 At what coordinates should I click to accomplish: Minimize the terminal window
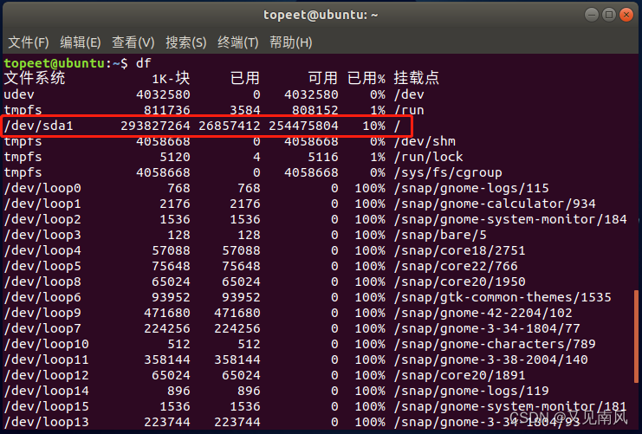click(591, 15)
